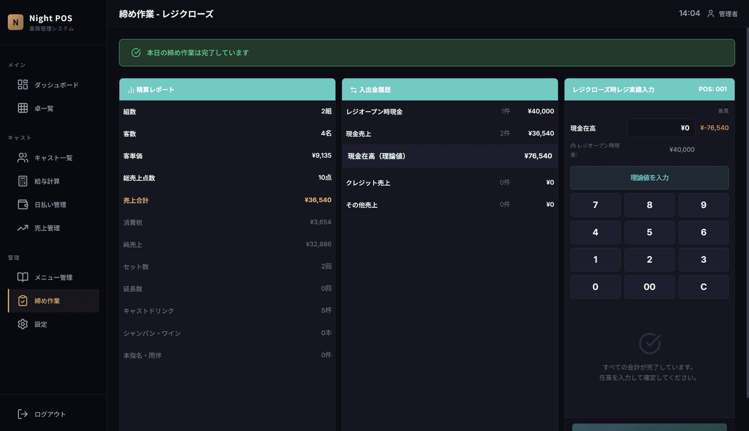The height and width of the screenshot is (431, 749).
Task: Click the swap arrows icon in 入出金履歴 header
Action: pos(353,90)
